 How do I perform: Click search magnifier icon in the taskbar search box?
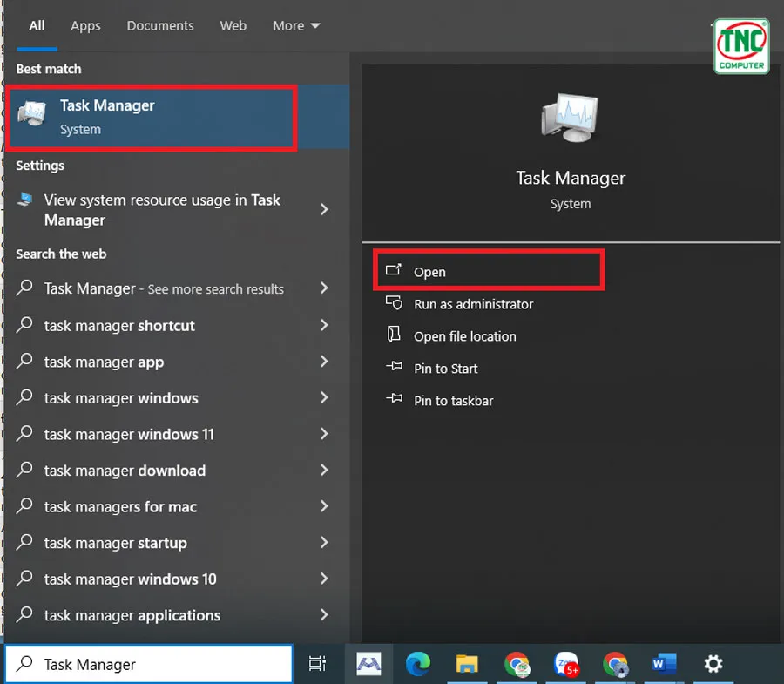coord(24,663)
